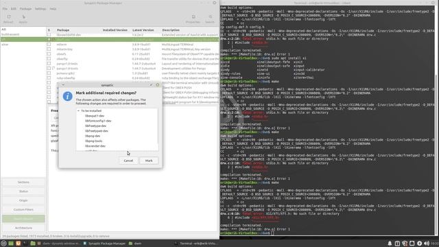Select libfontconfig1-dev in the dialog list

point(98,121)
